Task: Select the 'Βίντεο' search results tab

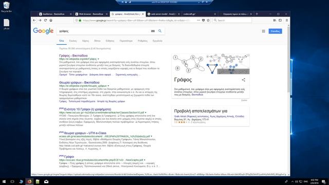Action: click(x=97, y=41)
